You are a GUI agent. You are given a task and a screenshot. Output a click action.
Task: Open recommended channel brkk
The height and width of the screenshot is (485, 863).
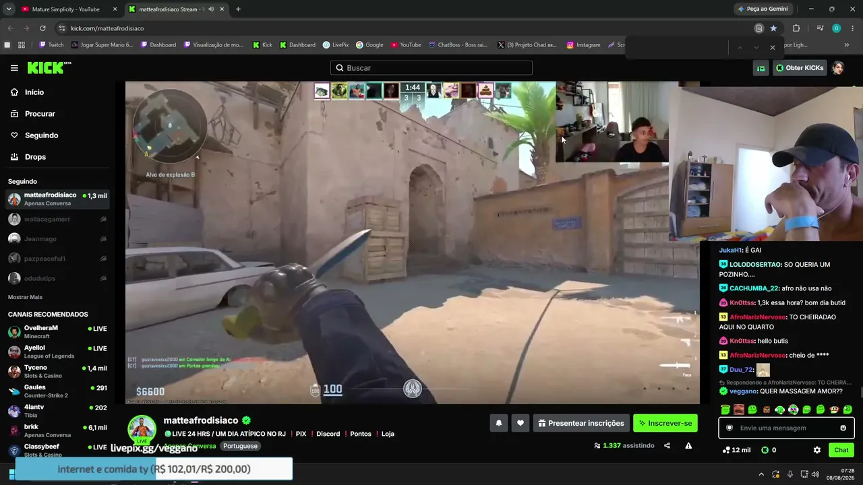coord(57,430)
